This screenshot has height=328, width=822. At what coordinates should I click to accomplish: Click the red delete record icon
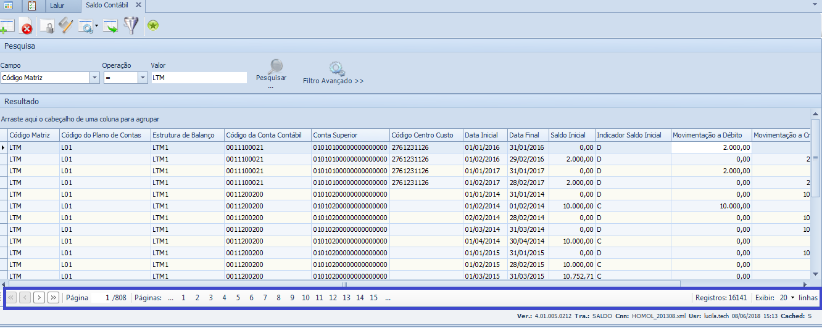pos(26,27)
